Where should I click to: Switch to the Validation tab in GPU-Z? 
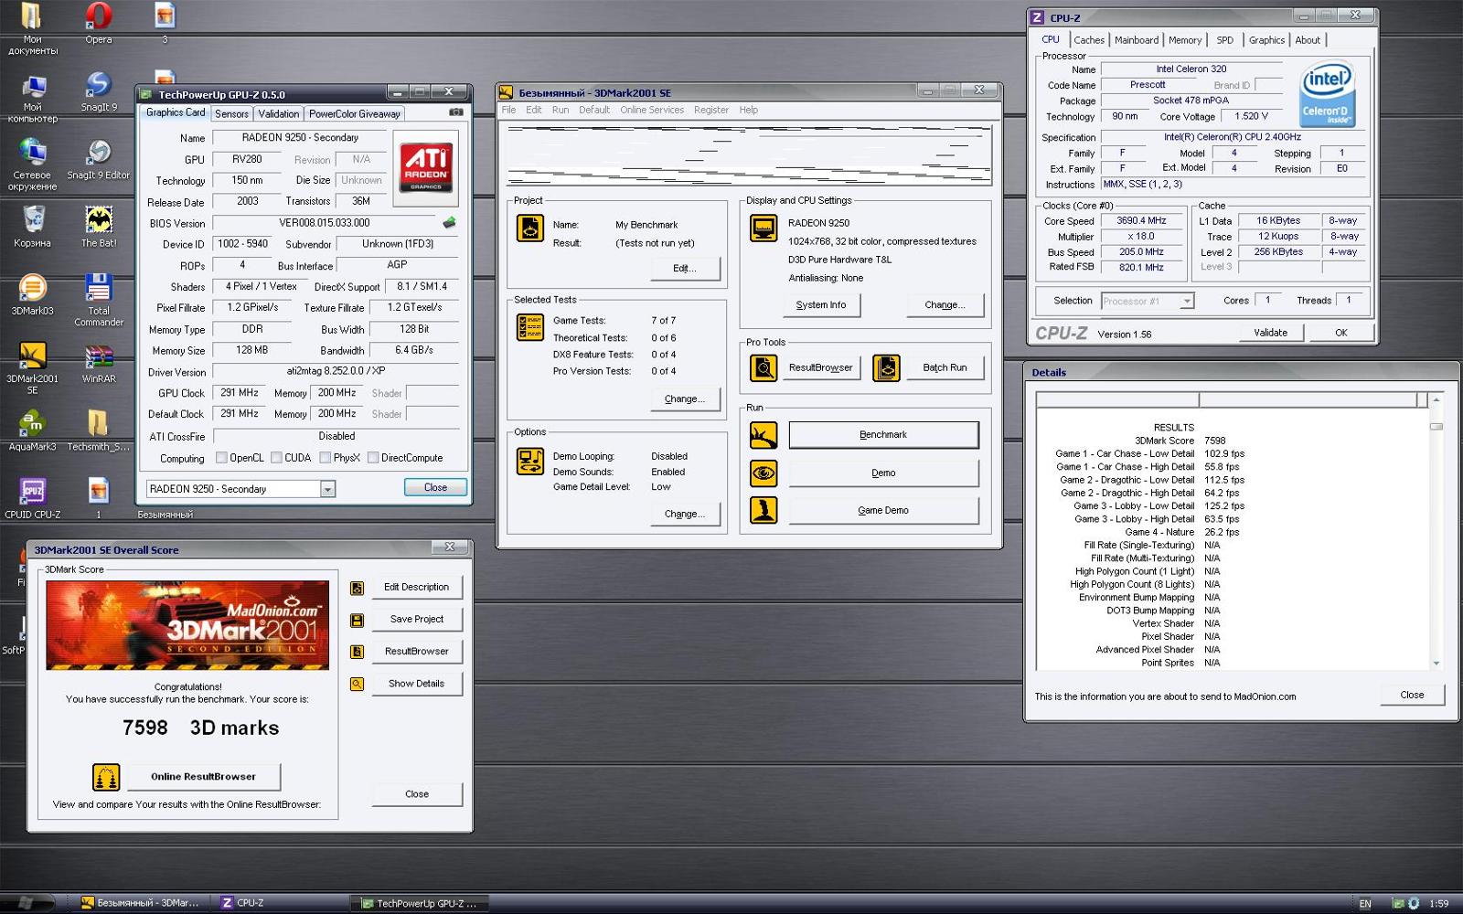278,114
